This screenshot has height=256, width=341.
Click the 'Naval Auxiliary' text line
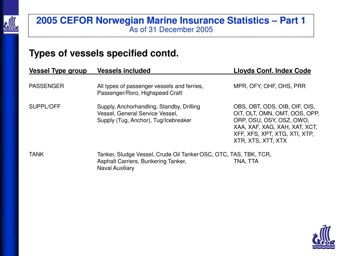click(x=116, y=168)
